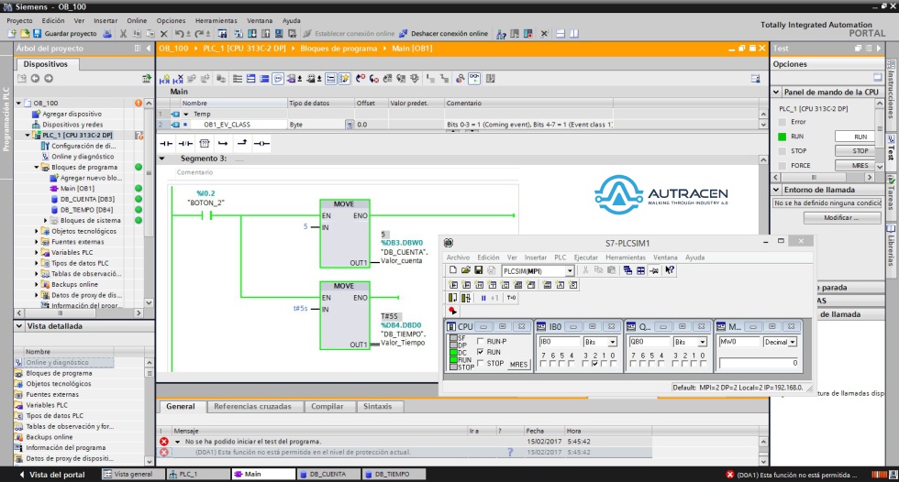
Task: Check the STOP checkbox in CPU window
Action: coord(481,363)
